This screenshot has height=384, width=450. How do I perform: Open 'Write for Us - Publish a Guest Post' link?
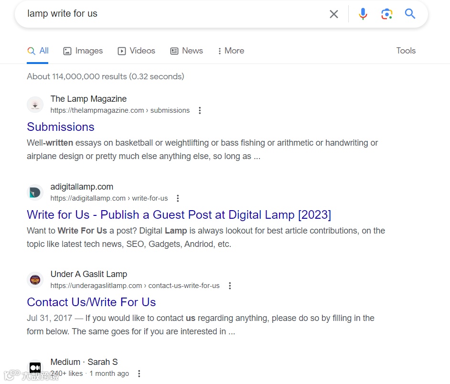(179, 214)
